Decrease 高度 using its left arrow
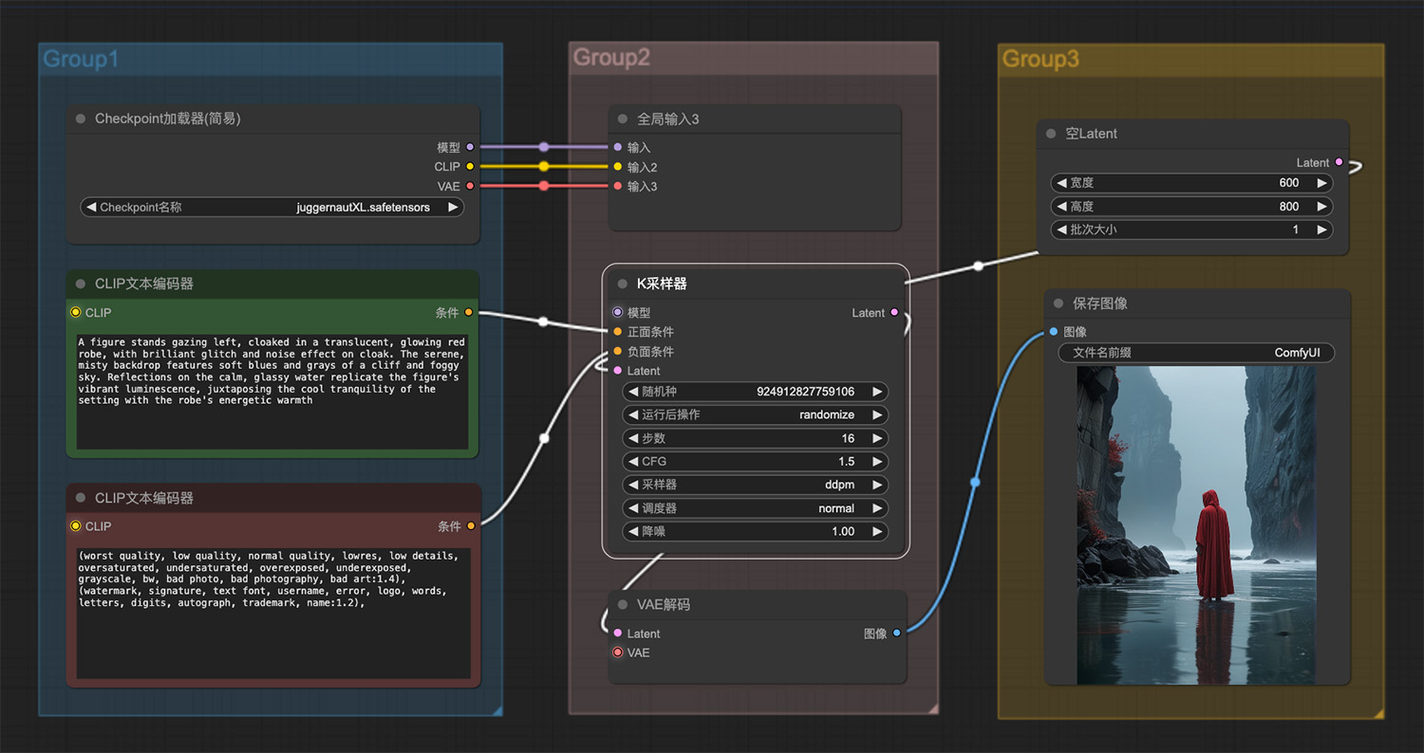The image size is (1424, 753). [1061, 206]
